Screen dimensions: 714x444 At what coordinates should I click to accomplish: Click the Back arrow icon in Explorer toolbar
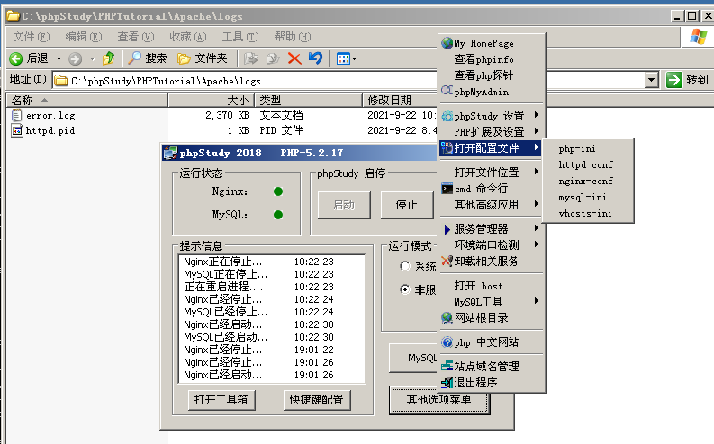[16, 58]
